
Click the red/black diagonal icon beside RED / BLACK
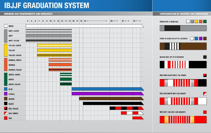[x=6, y=108]
